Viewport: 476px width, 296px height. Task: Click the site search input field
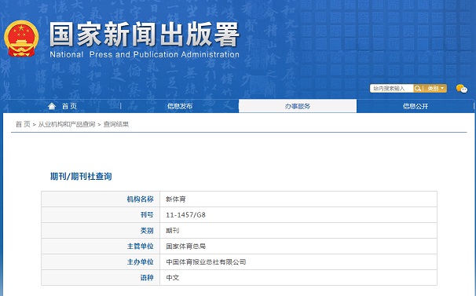click(x=392, y=89)
